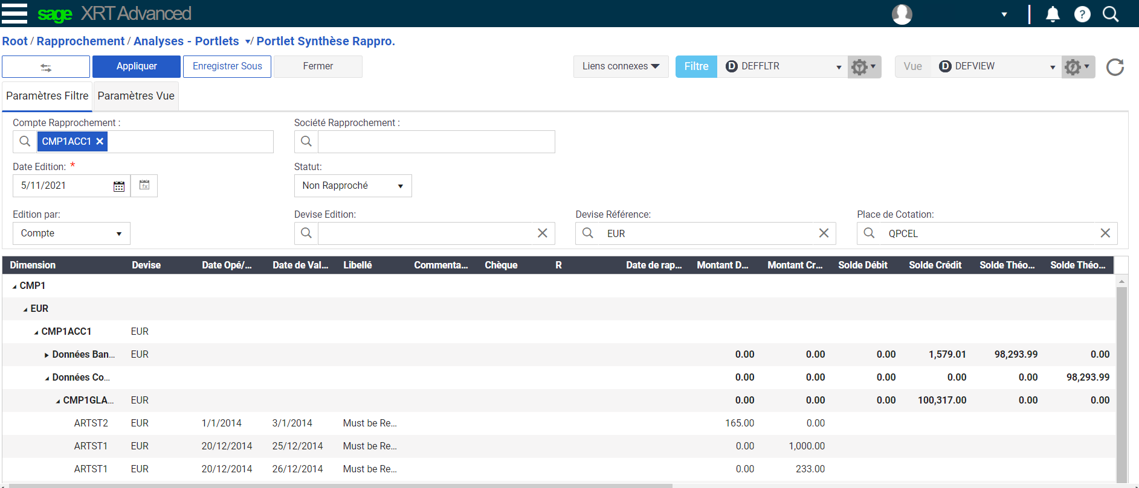This screenshot has width=1139, height=488.
Task: Click the Appliquer button
Action: click(137, 66)
